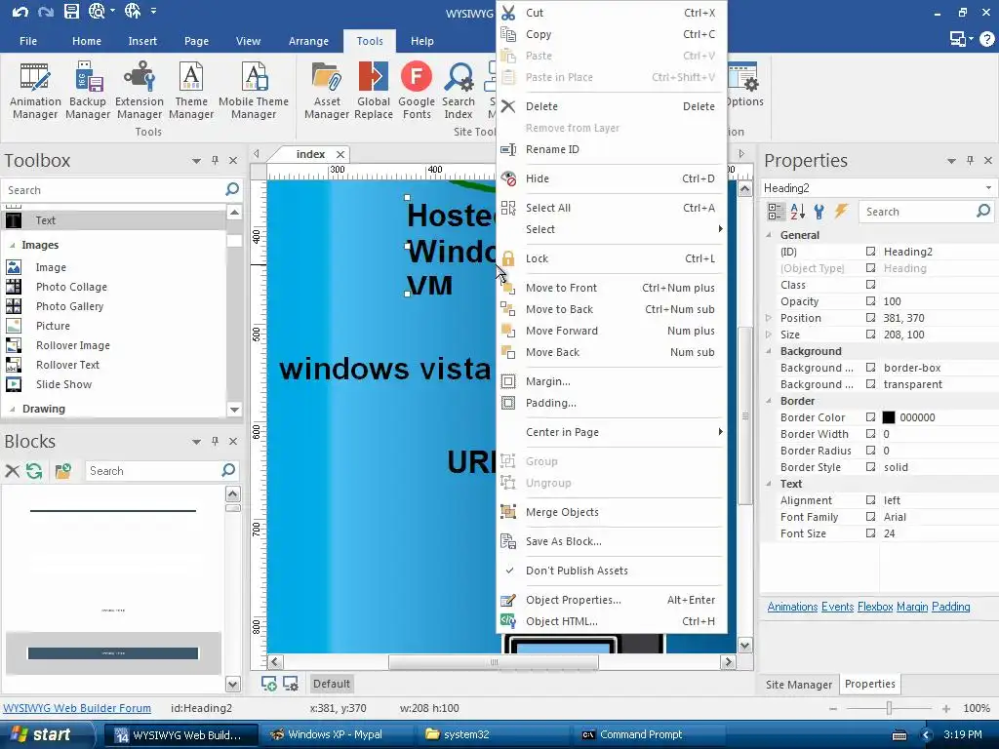Open the Flexbox link in Properties
This screenshot has width=999, height=749.
pyautogui.click(x=875, y=607)
